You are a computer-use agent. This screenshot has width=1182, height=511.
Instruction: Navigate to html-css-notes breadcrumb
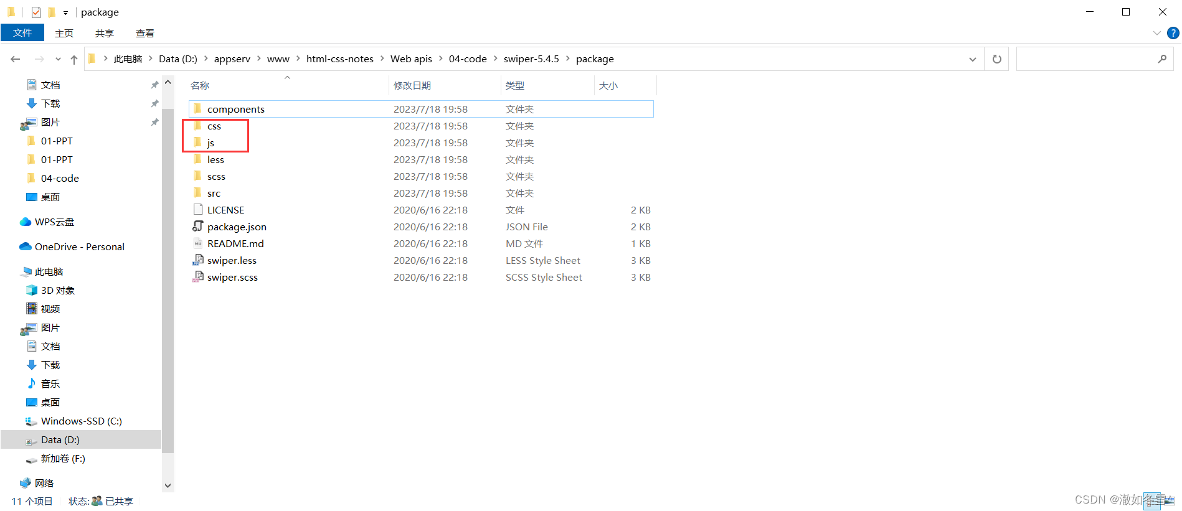pos(340,59)
